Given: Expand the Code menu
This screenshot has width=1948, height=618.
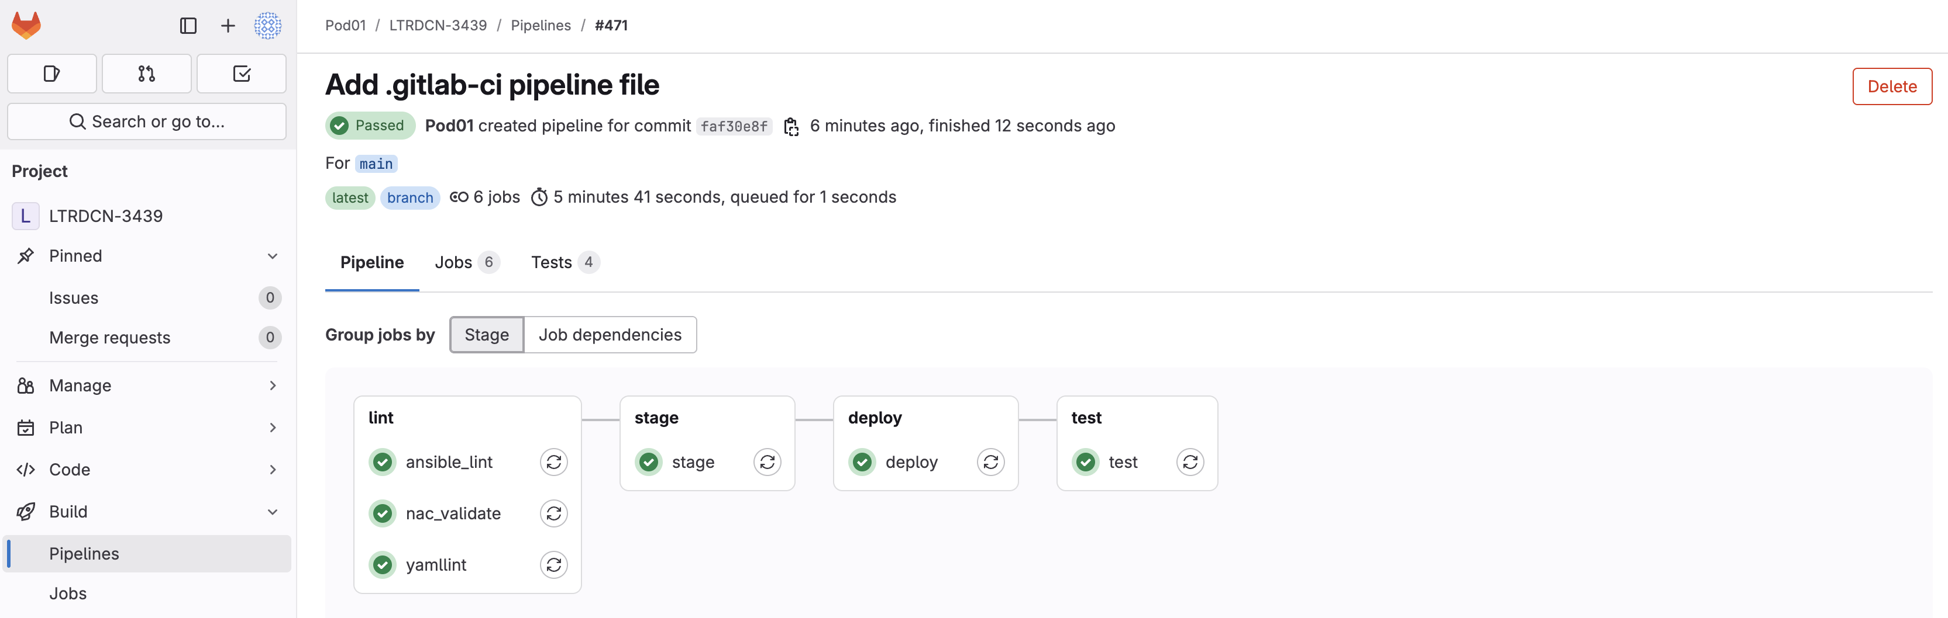Looking at the screenshot, I should [x=272, y=469].
